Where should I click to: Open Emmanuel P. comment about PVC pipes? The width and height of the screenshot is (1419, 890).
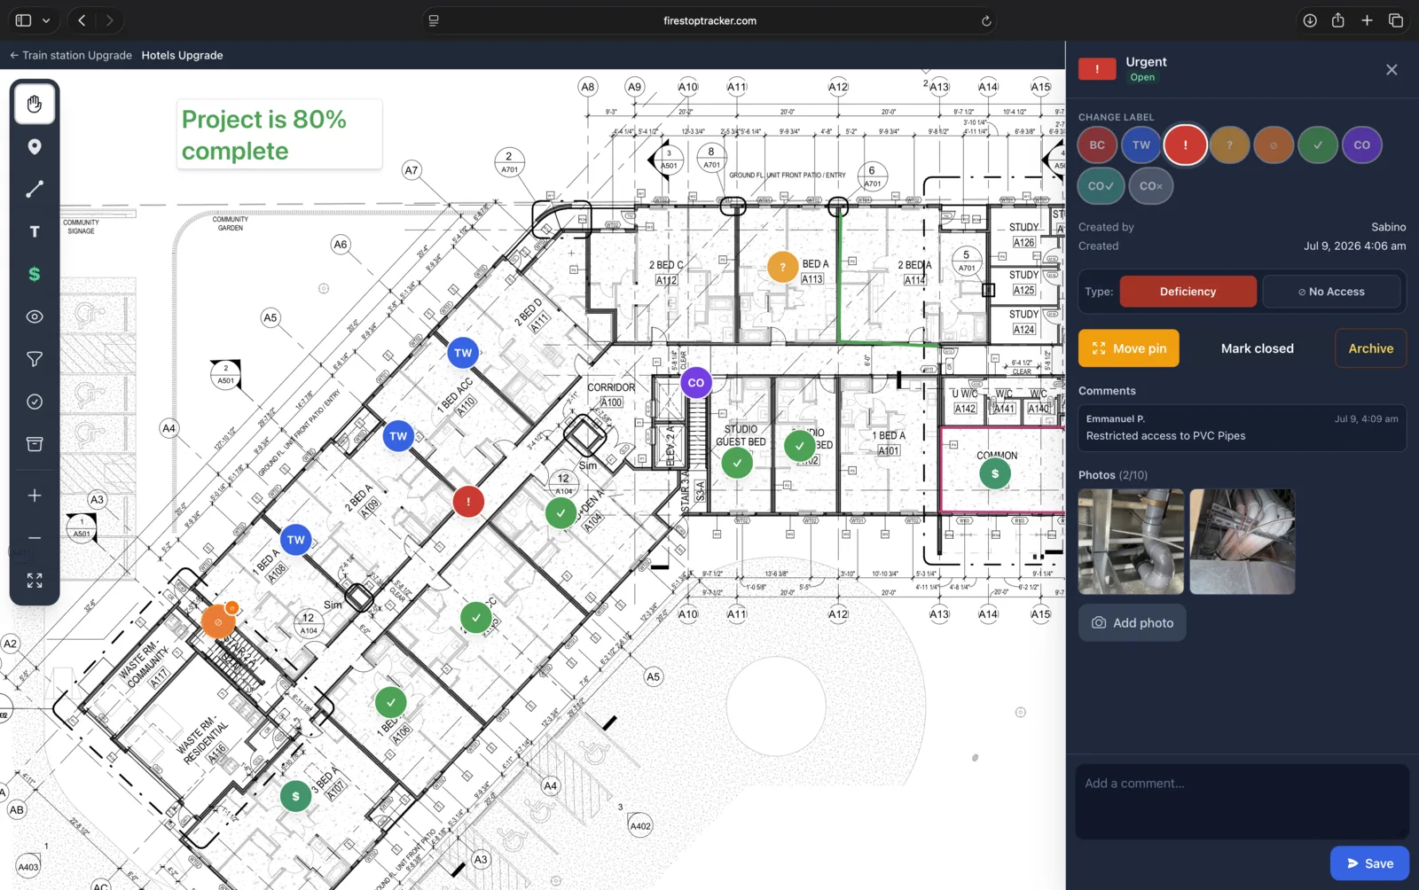[x=1242, y=428]
